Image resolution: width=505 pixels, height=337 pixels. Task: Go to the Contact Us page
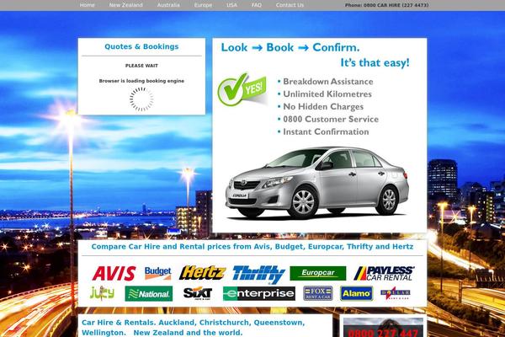coord(290,5)
